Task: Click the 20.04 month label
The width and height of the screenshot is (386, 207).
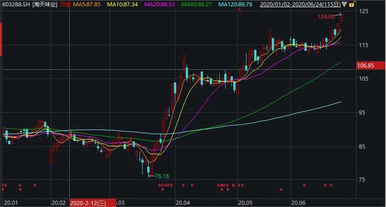Action: [183, 203]
